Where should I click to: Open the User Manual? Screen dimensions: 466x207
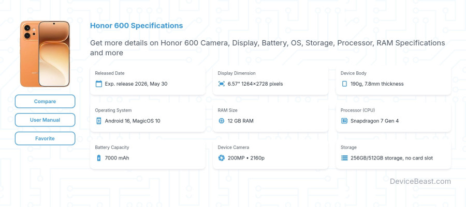45,120
